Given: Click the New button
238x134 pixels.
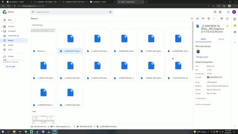Looking at the screenshot, I should pos(8,20).
